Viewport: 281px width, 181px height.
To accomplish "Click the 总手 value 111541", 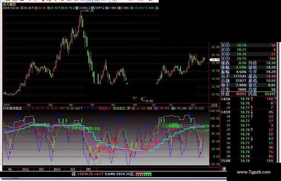I will pyautogui.click(x=240, y=76).
